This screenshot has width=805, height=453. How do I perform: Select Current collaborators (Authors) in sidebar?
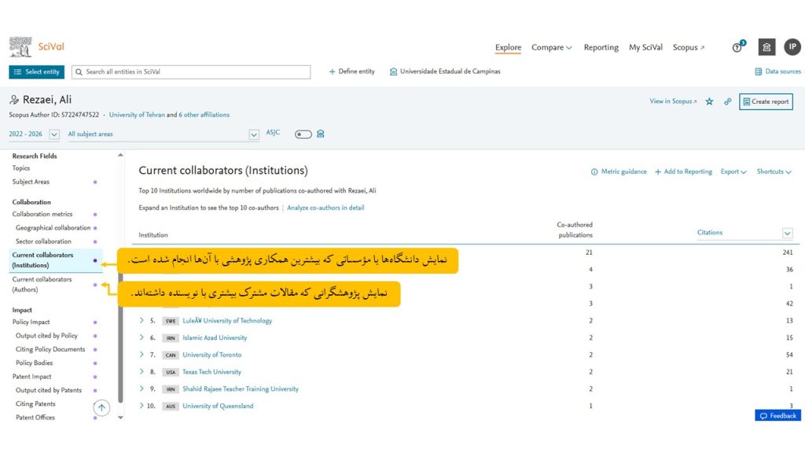[42, 285]
